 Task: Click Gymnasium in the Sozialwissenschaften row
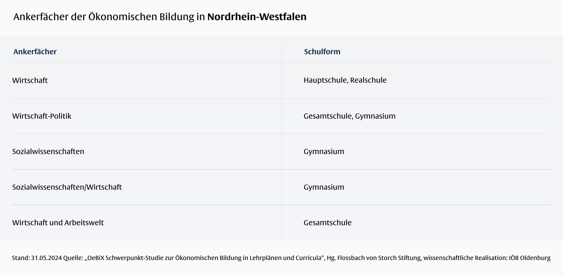point(324,151)
